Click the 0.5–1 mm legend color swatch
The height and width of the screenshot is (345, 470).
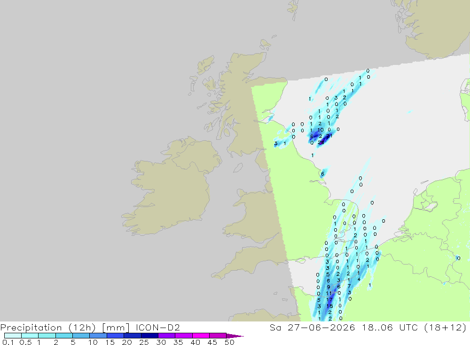[30, 336]
